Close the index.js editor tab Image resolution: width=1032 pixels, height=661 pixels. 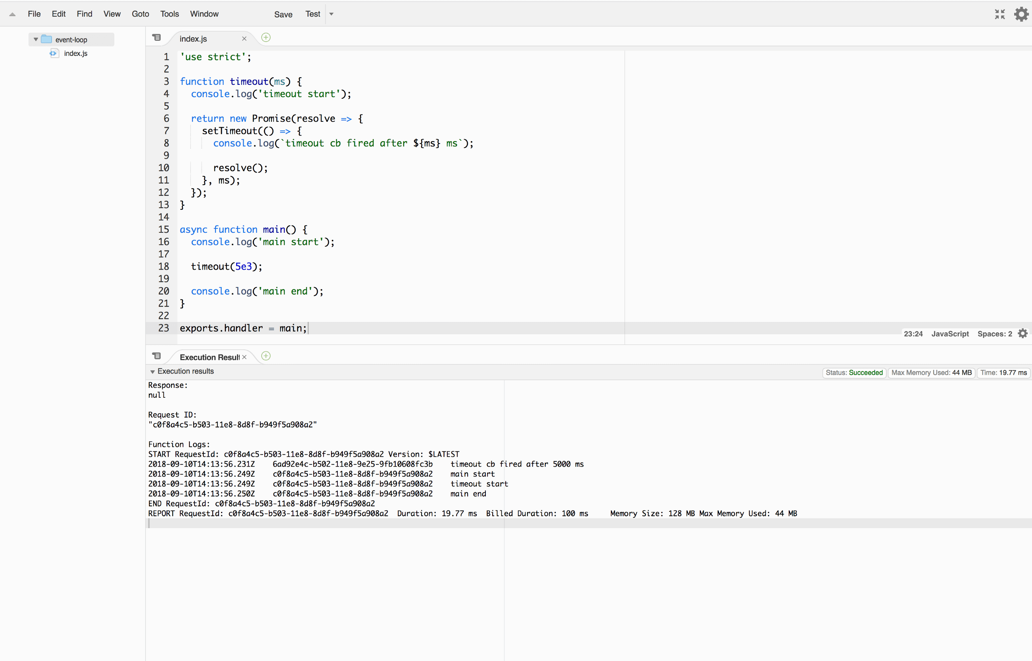tap(244, 38)
